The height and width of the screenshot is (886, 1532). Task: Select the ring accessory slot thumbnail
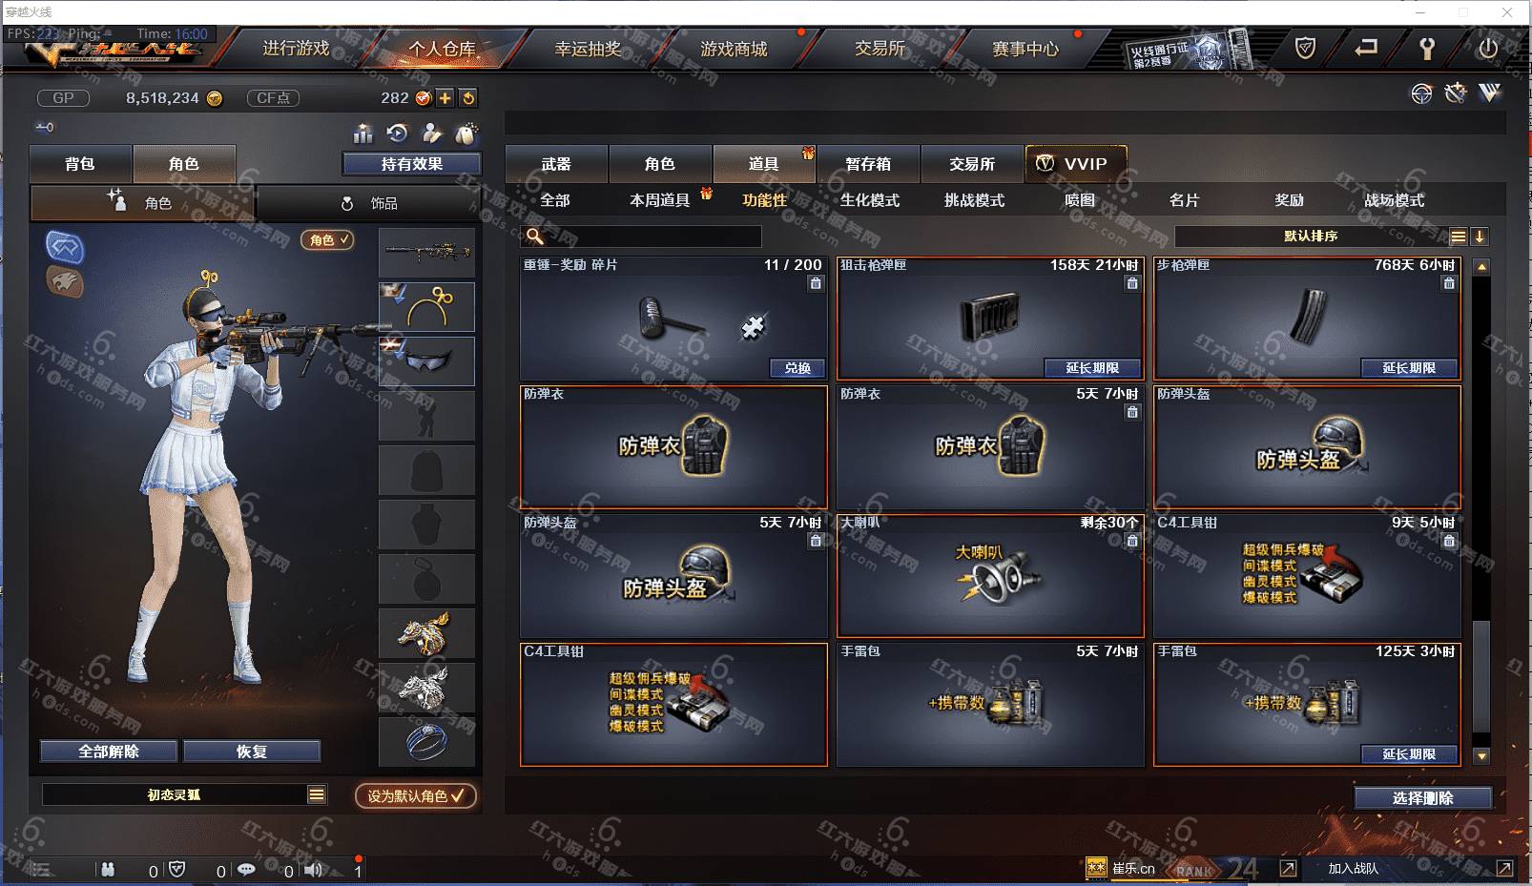pos(426,741)
